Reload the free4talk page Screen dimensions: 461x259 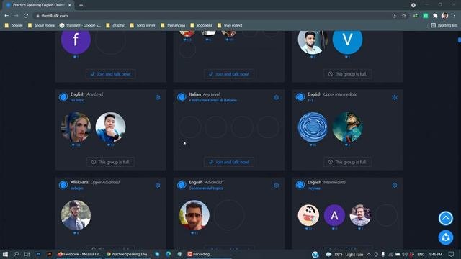[x=26, y=16]
